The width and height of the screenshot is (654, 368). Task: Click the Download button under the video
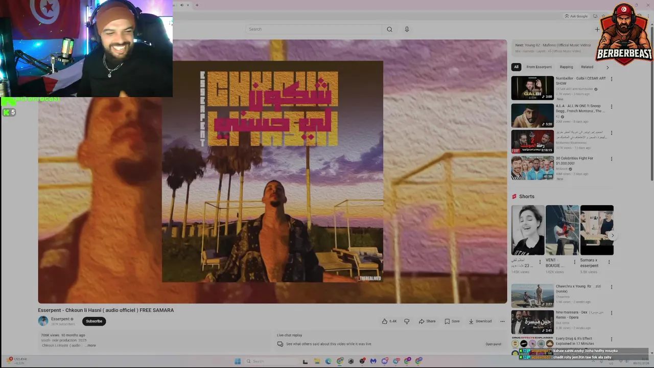(480, 321)
